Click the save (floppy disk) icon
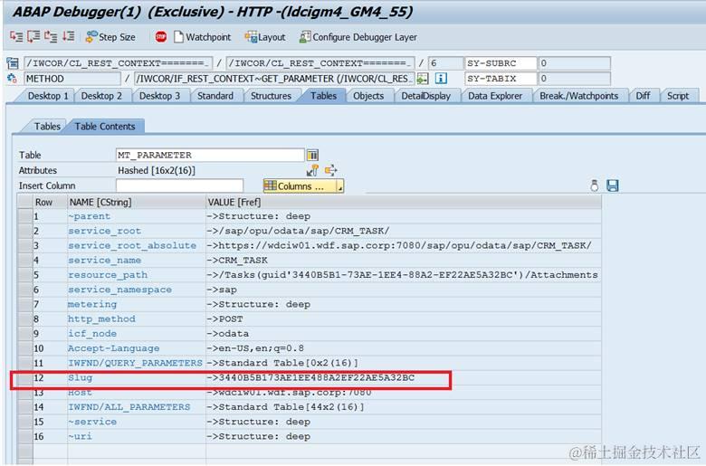This screenshot has height=466, width=706. (x=613, y=185)
